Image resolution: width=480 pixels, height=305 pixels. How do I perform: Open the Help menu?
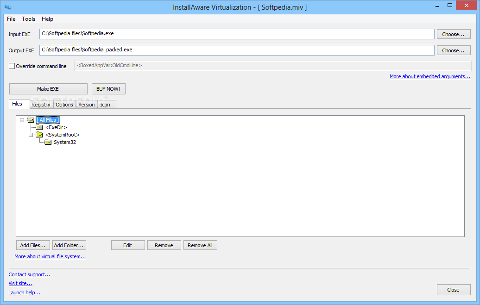[47, 19]
